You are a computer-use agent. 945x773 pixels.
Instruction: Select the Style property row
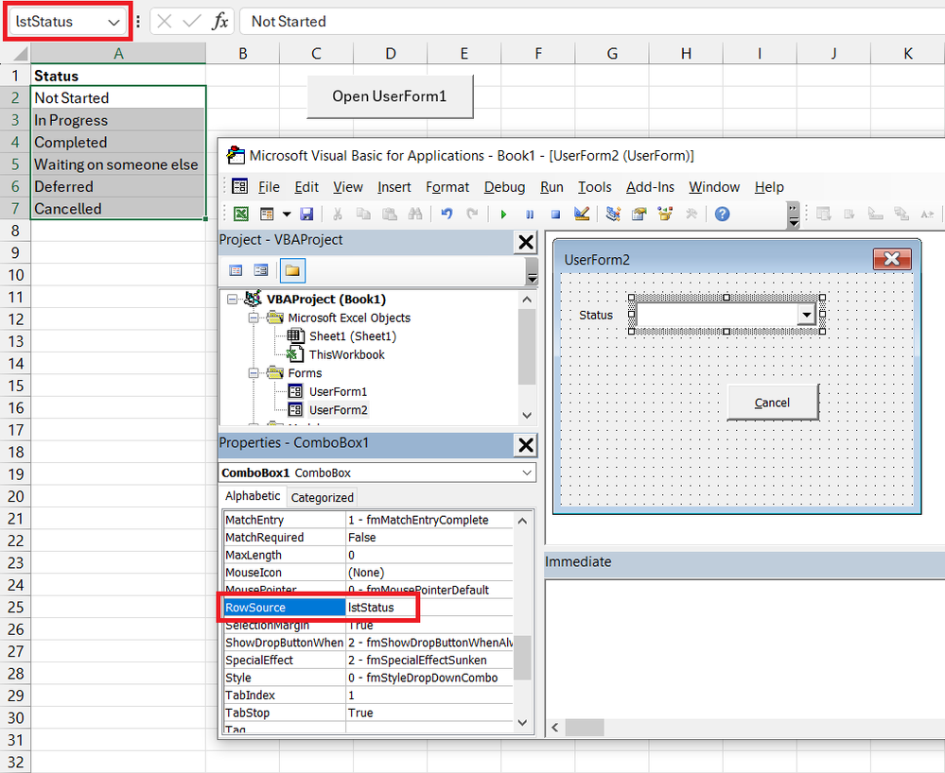click(x=368, y=678)
